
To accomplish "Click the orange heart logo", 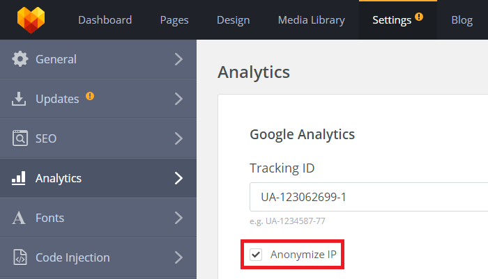I will tap(31, 20).
